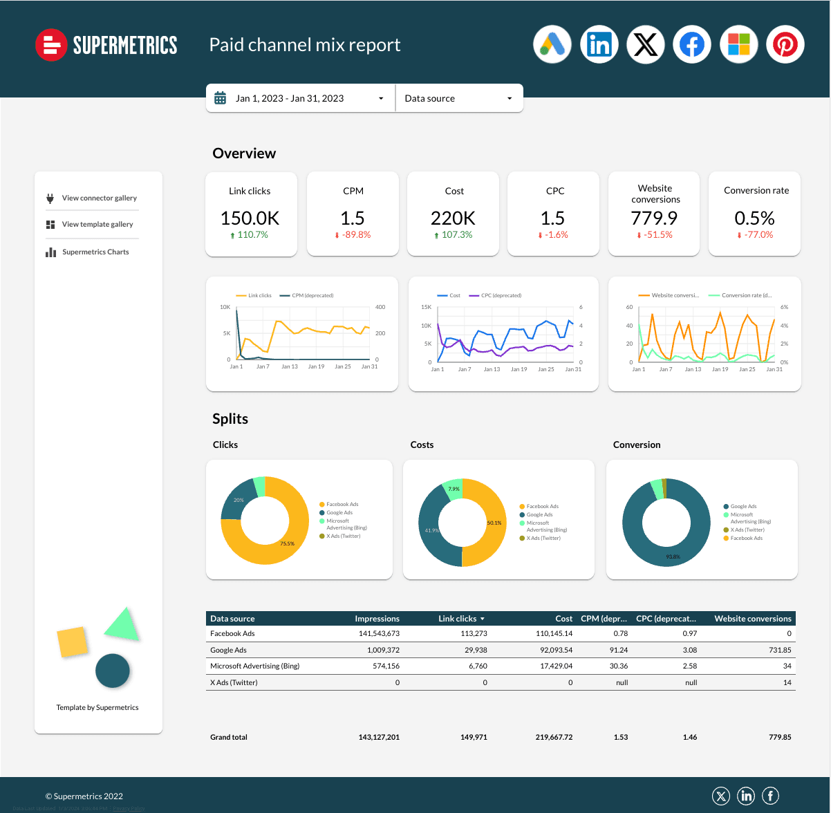This screenshot has width=831, height=813.
Task: Open the footer Facebook social icon
Action: [x=770, y=796]
